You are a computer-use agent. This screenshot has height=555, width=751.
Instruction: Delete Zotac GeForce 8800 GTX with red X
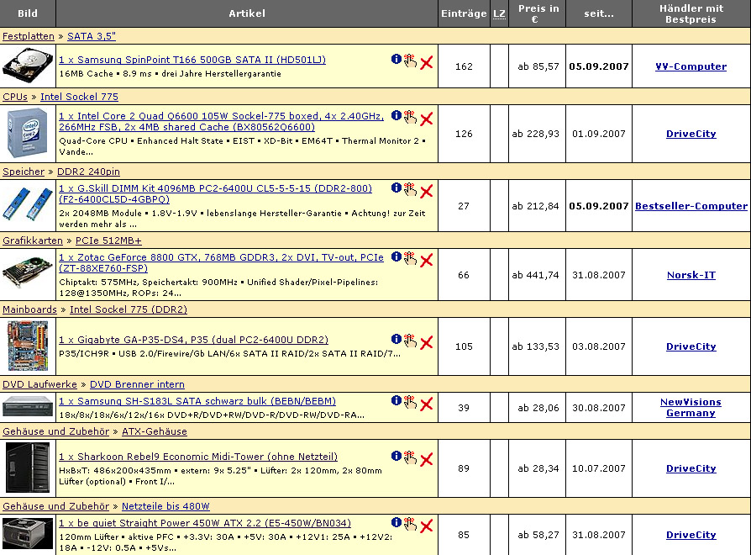coord(426,260)
